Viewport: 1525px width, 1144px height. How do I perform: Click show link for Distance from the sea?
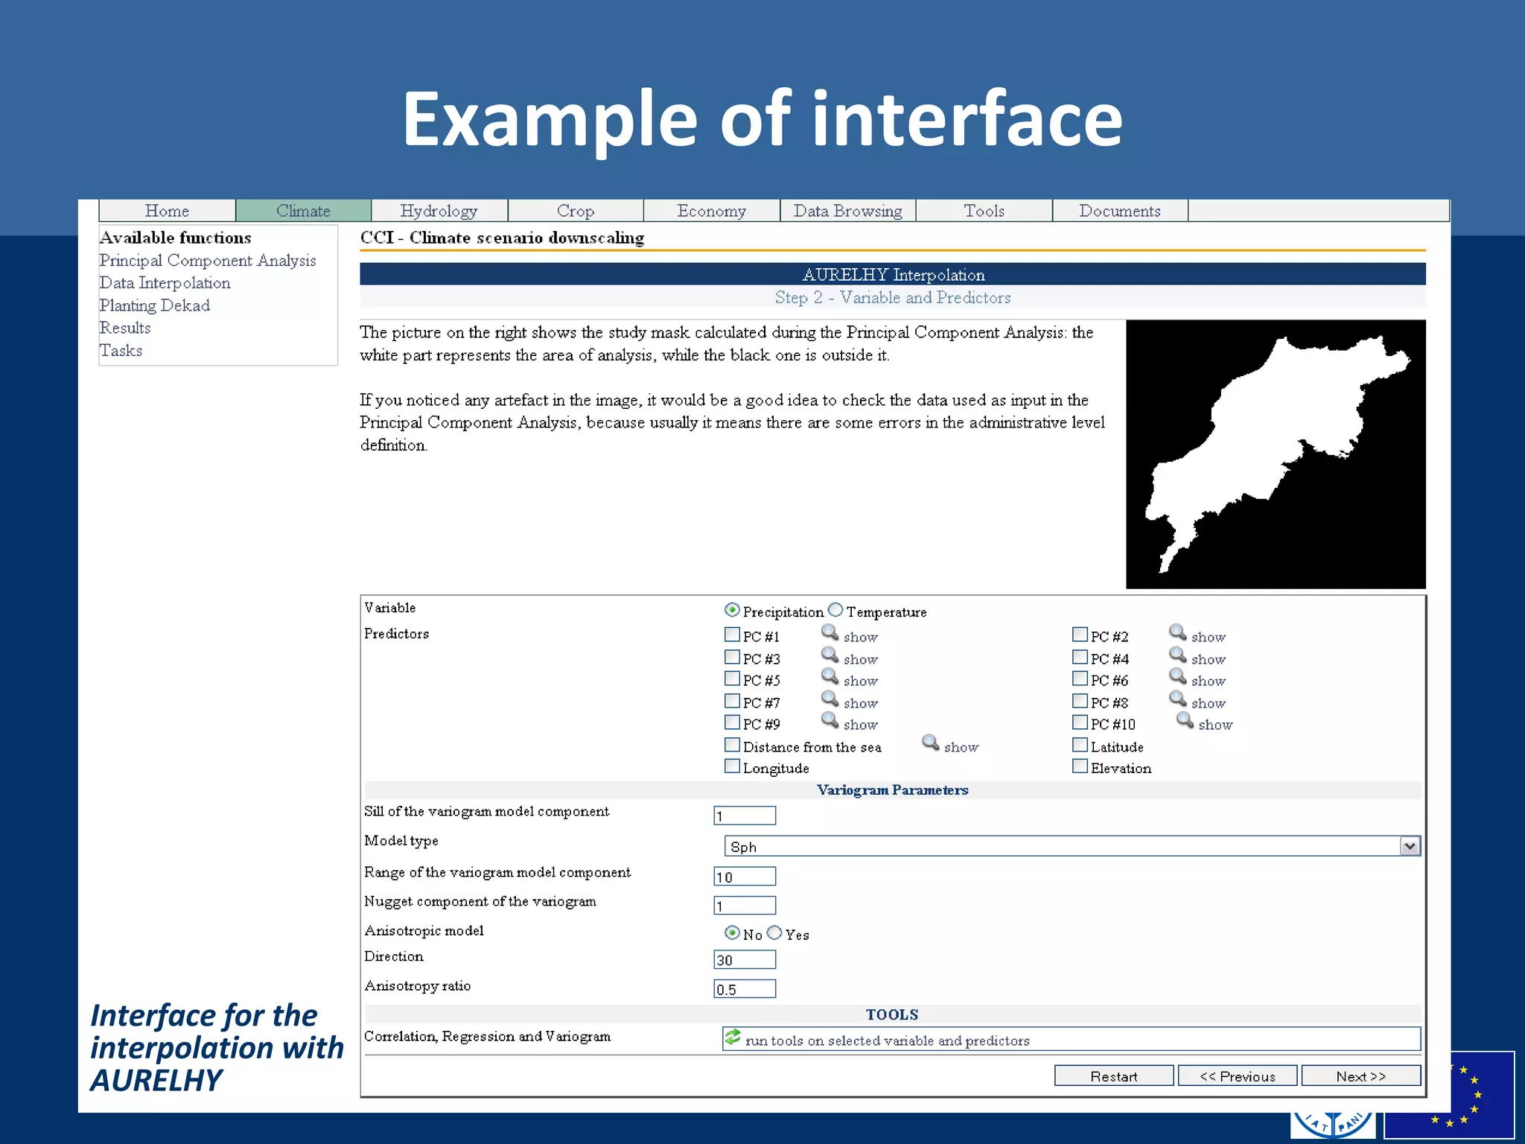point(961,747)
